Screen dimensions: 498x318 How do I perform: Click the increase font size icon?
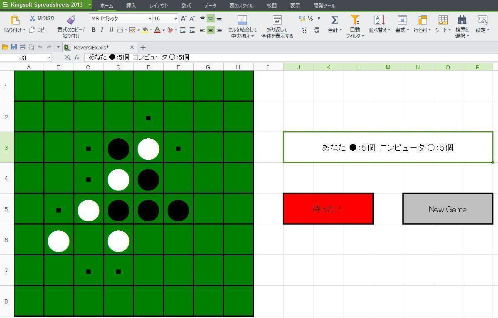[183, 19]
